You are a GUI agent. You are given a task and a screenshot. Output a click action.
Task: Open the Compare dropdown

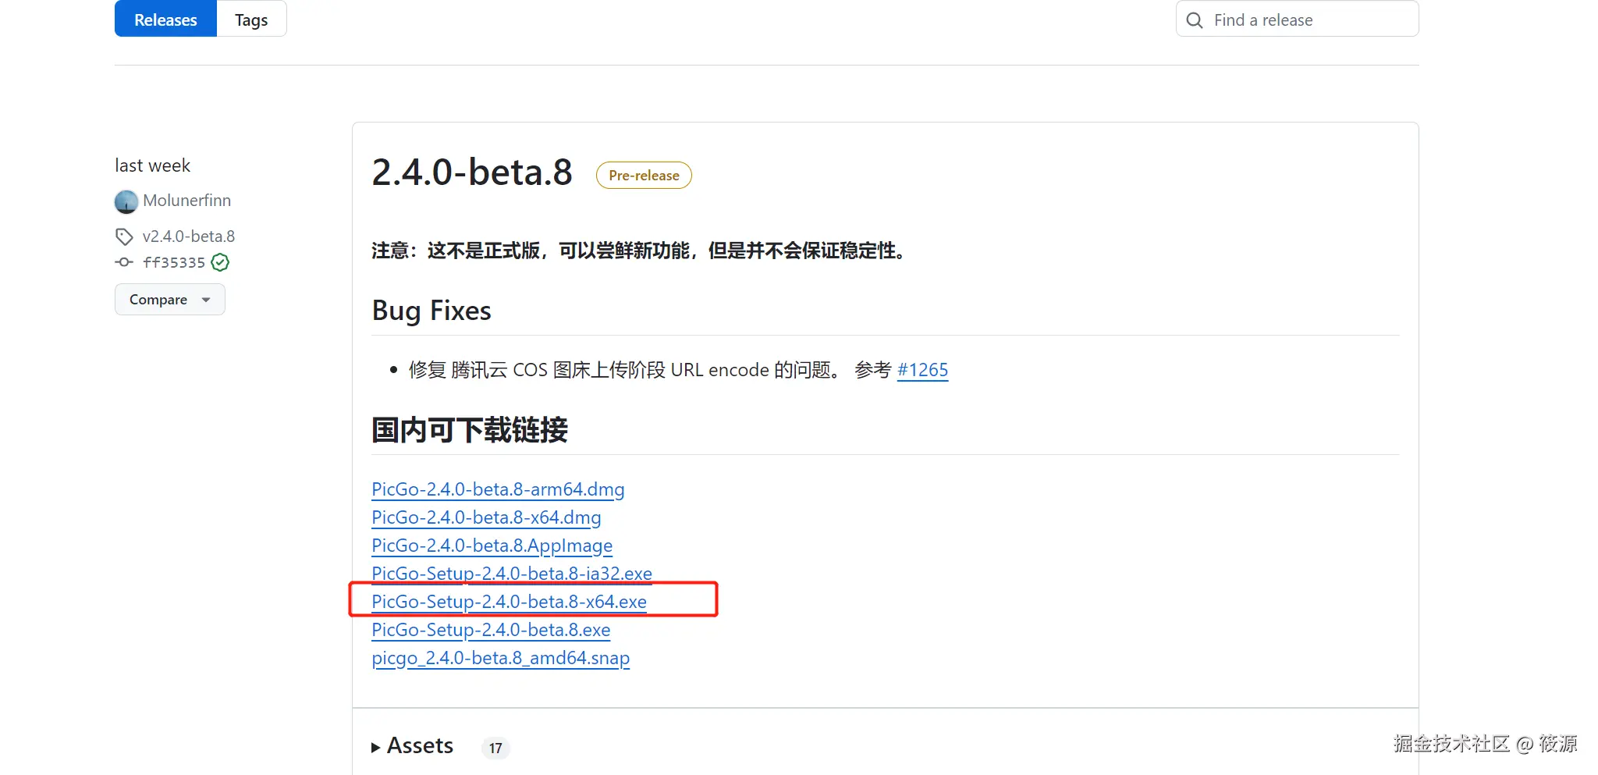(x=169, y=300)
